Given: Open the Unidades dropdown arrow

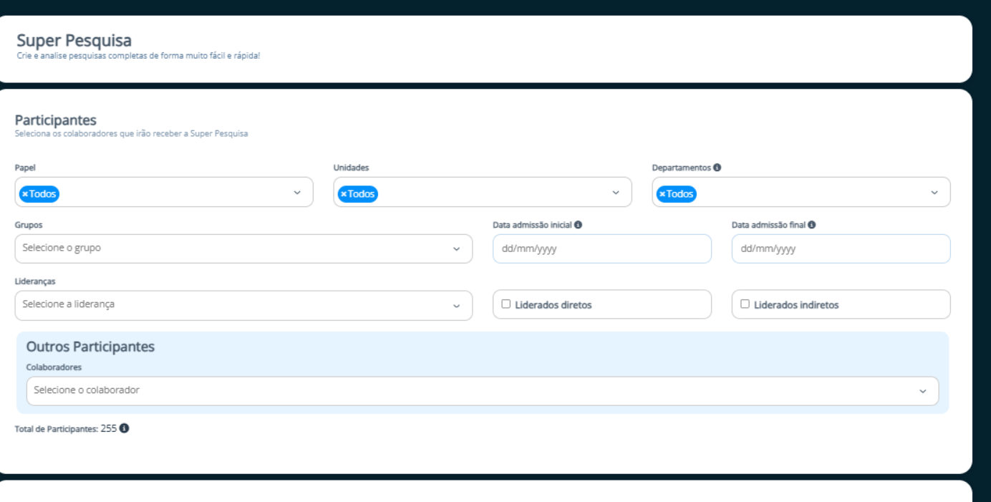Looking at the screenshot, I should click(616, 193).
